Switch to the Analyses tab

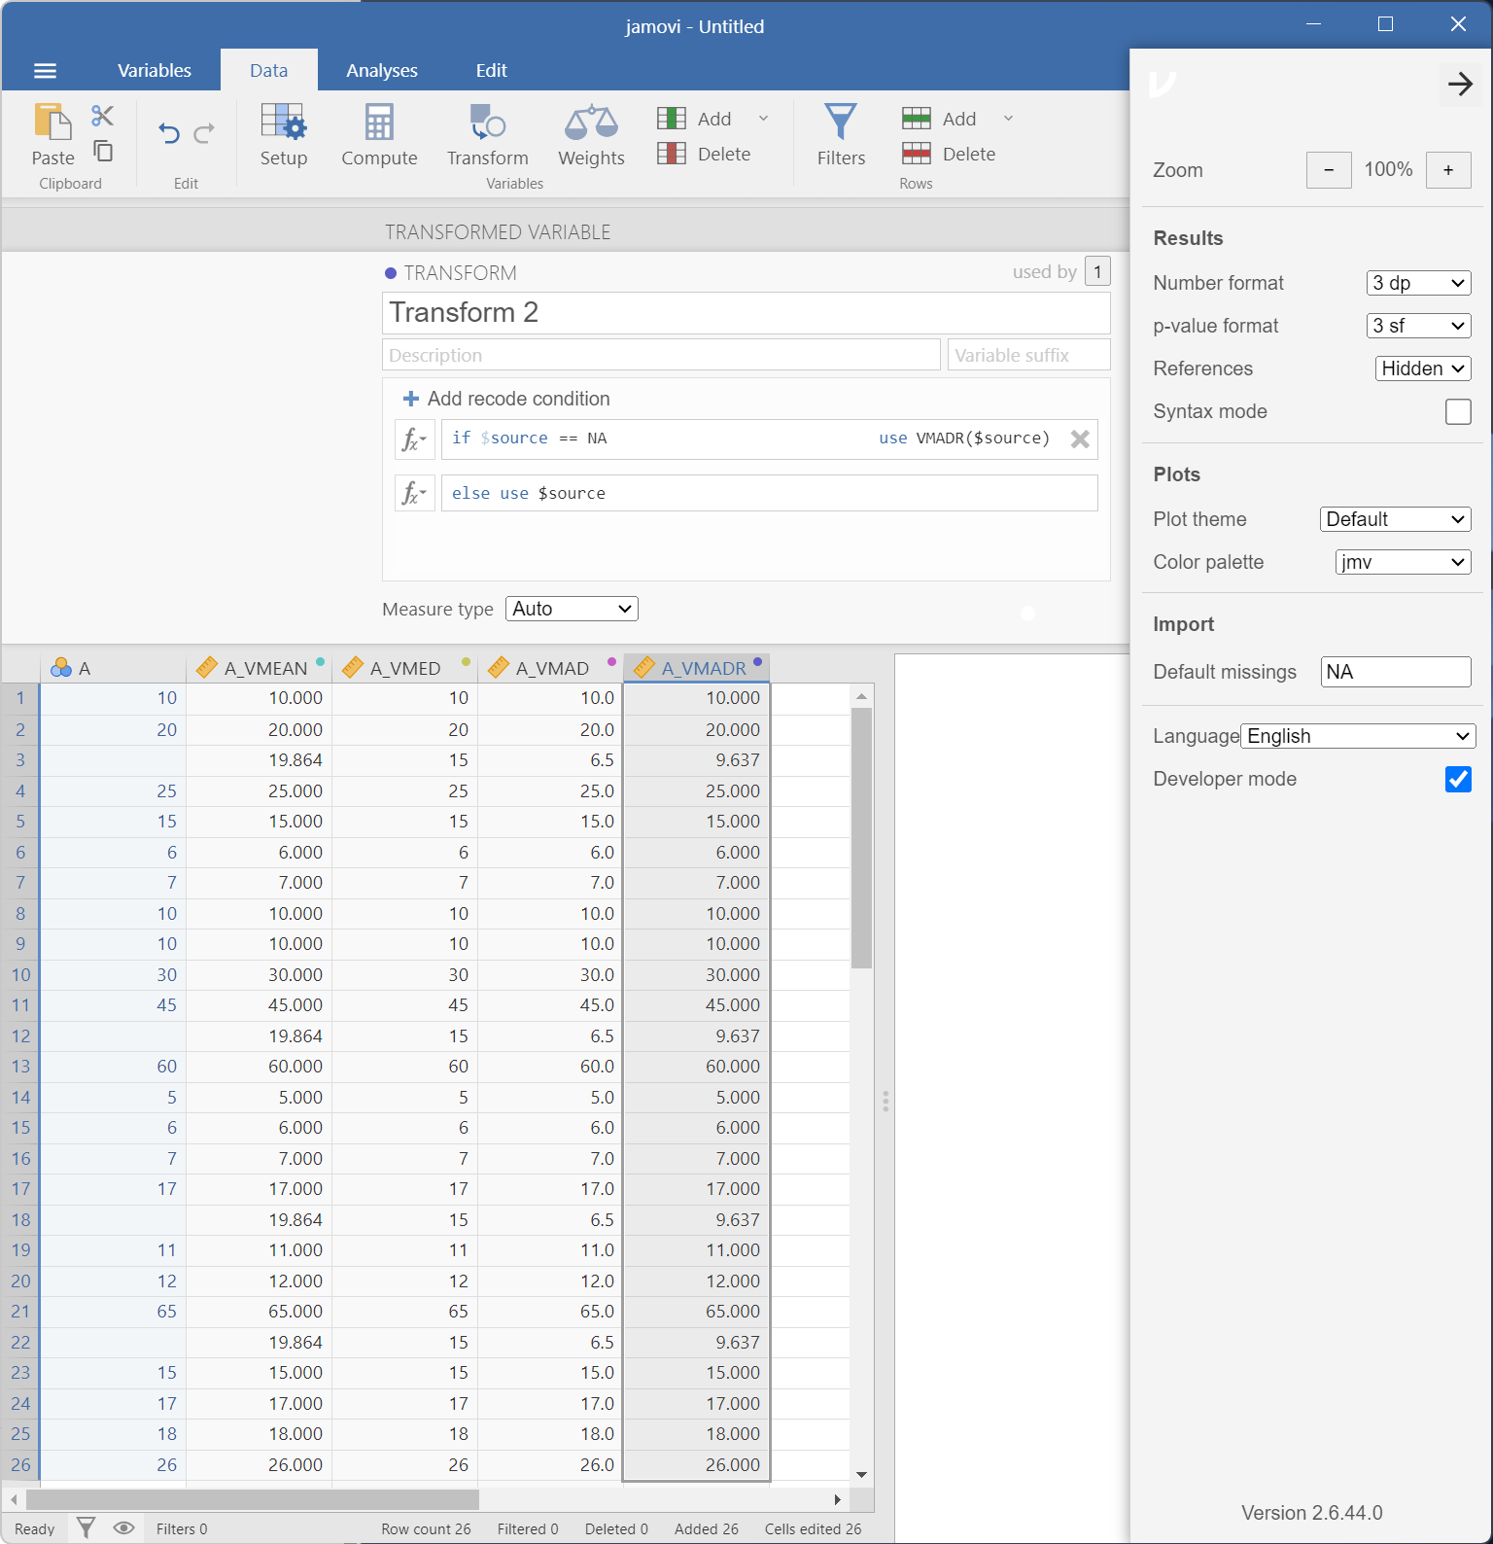pyautogui.click(x=381, y=70)
